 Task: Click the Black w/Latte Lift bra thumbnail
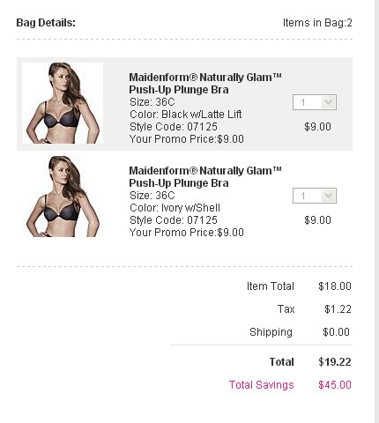coord(63,103)
